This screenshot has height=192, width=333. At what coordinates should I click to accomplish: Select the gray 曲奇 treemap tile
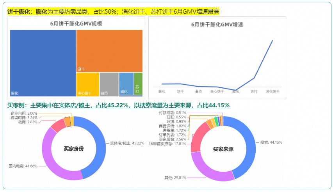pyautogui.click(x=109, y=84)
